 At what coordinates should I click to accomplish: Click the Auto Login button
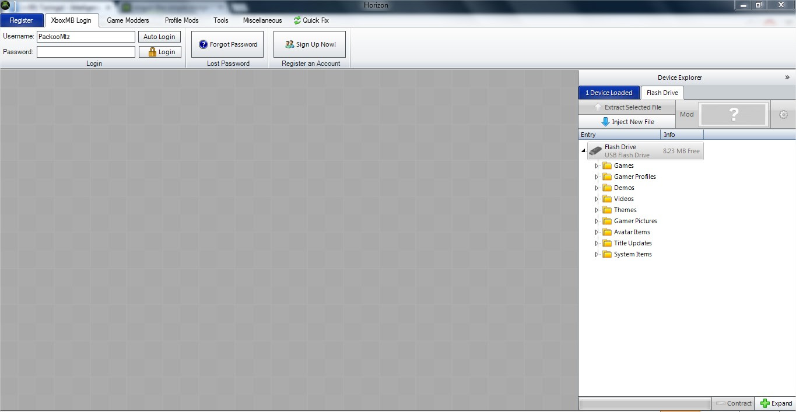159,37
